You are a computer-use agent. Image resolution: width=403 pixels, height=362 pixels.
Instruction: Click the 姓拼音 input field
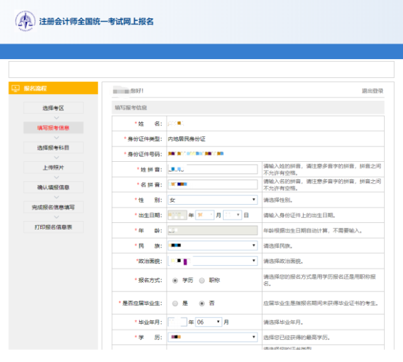point(213,169)
